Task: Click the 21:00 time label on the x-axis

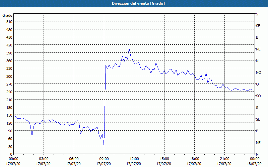Action: click(x=224, y=159)
